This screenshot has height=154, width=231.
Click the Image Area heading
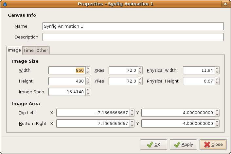click(26, 104)
